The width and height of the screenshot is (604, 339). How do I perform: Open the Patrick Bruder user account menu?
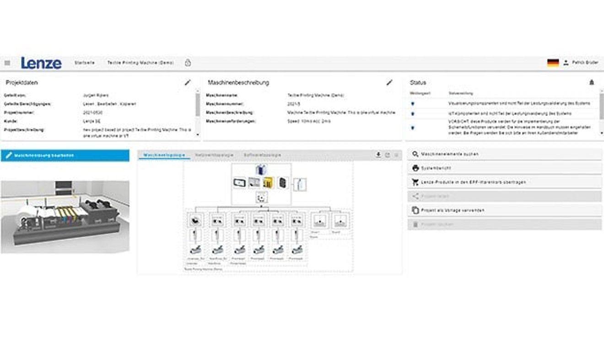tap(581, 63)
